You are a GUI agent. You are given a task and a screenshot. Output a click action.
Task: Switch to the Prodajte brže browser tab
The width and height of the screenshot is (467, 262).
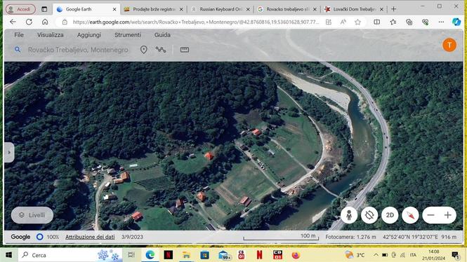(x=154, y=9)
